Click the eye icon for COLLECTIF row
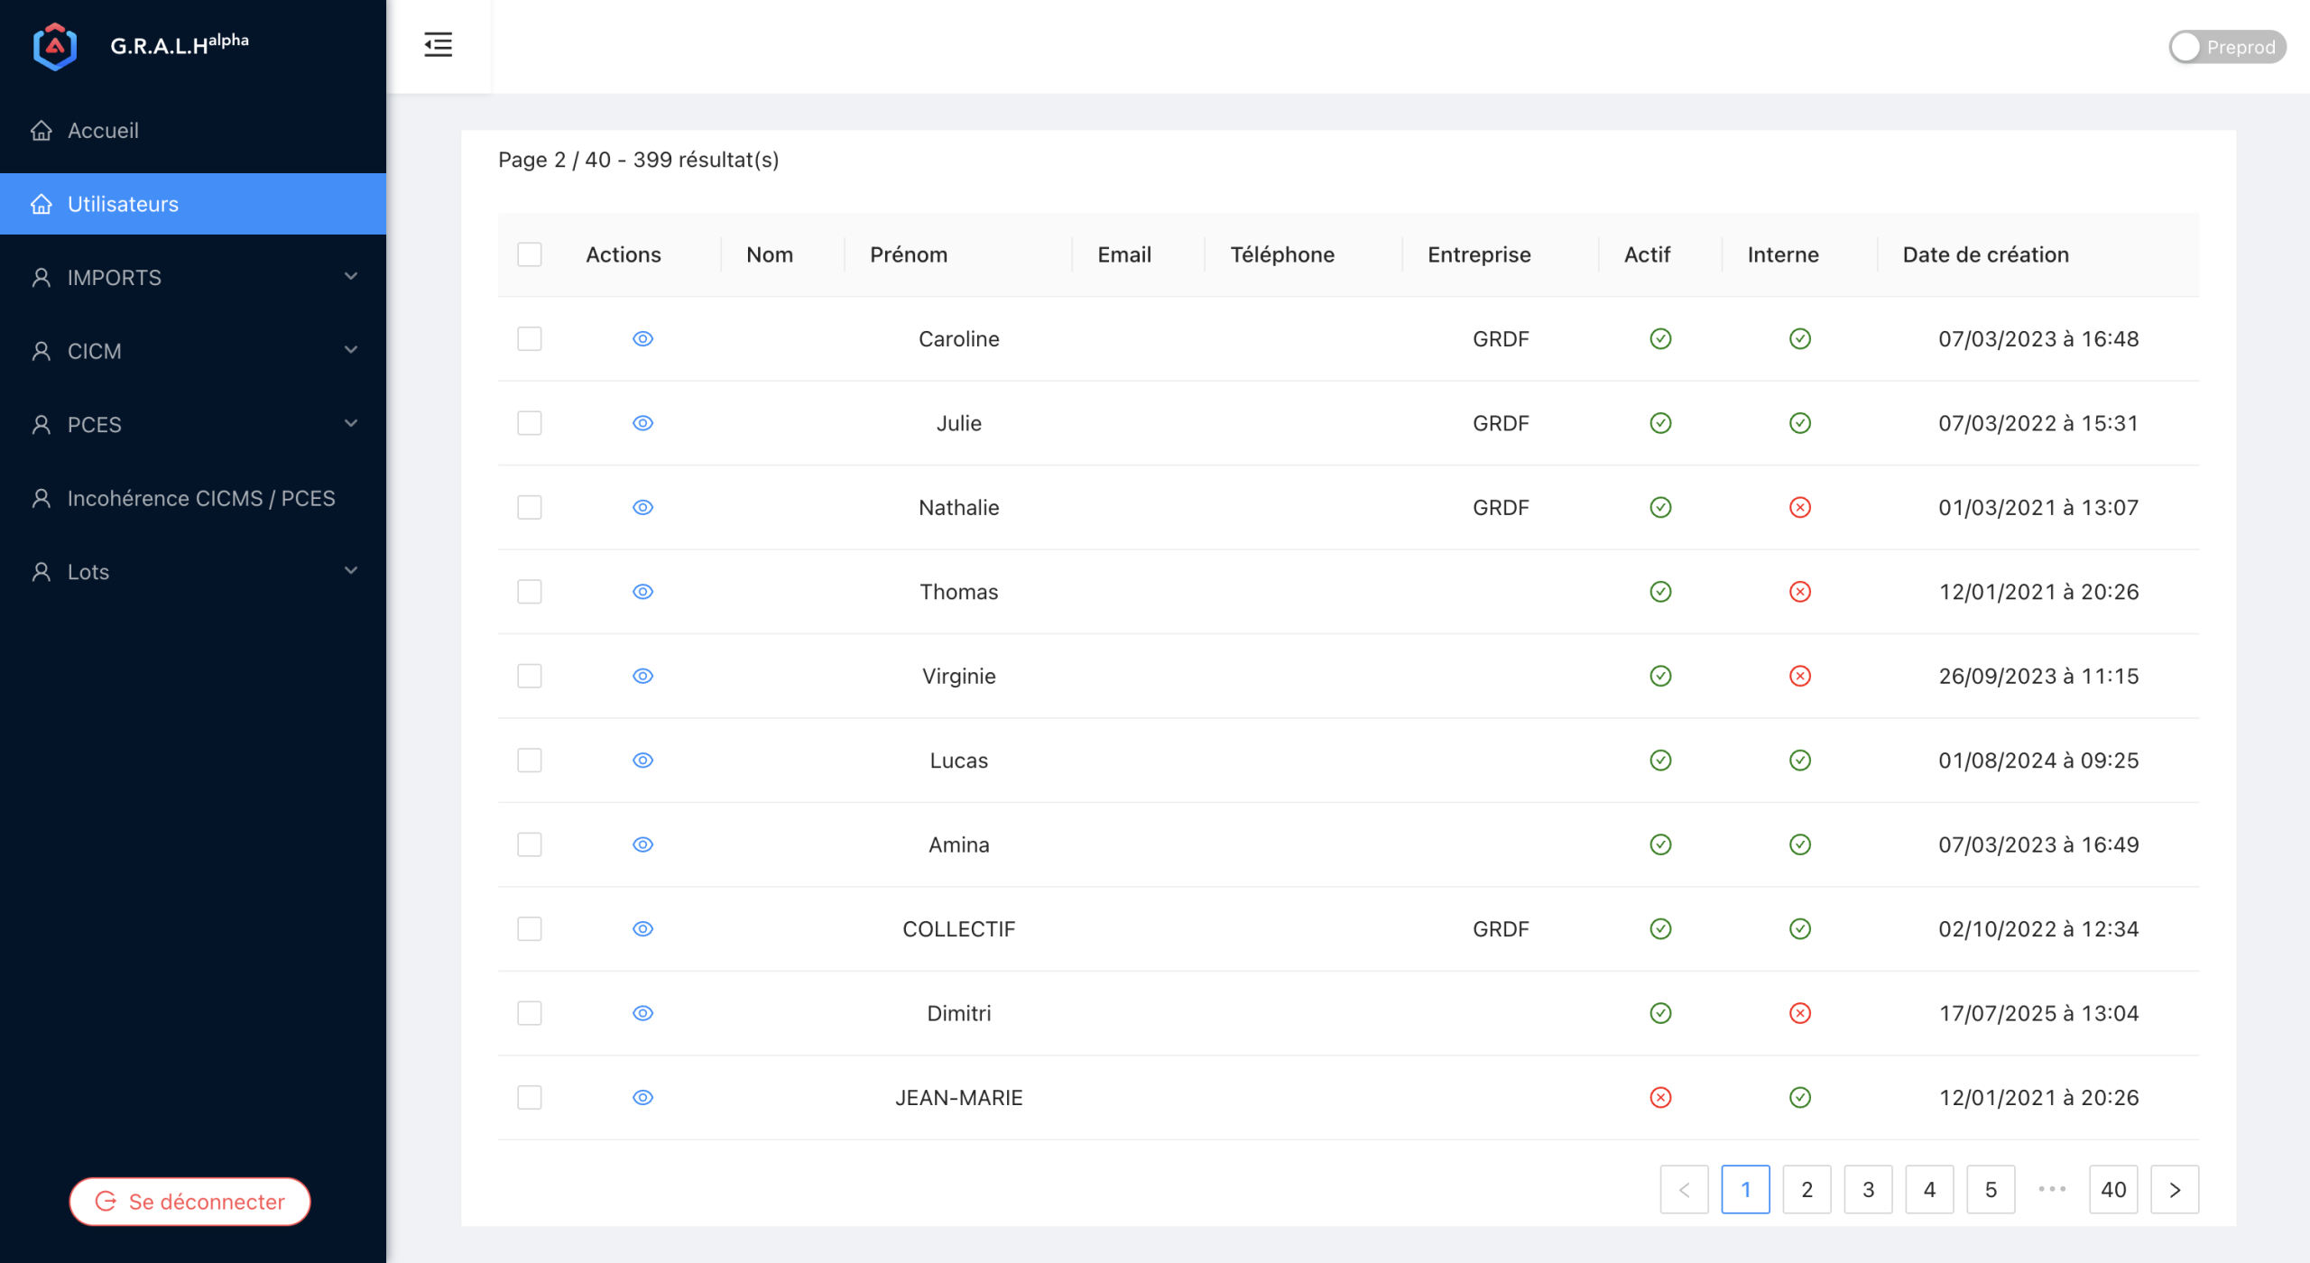This screenshot has width=2310, height=1263. [x=642, y=929]
